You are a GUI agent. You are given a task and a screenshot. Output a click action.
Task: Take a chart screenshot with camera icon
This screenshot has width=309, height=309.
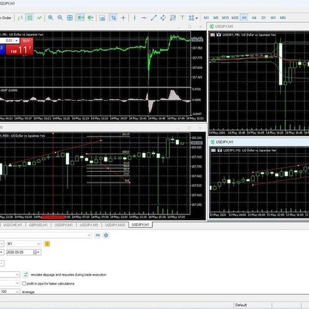(x=102, y=18)
